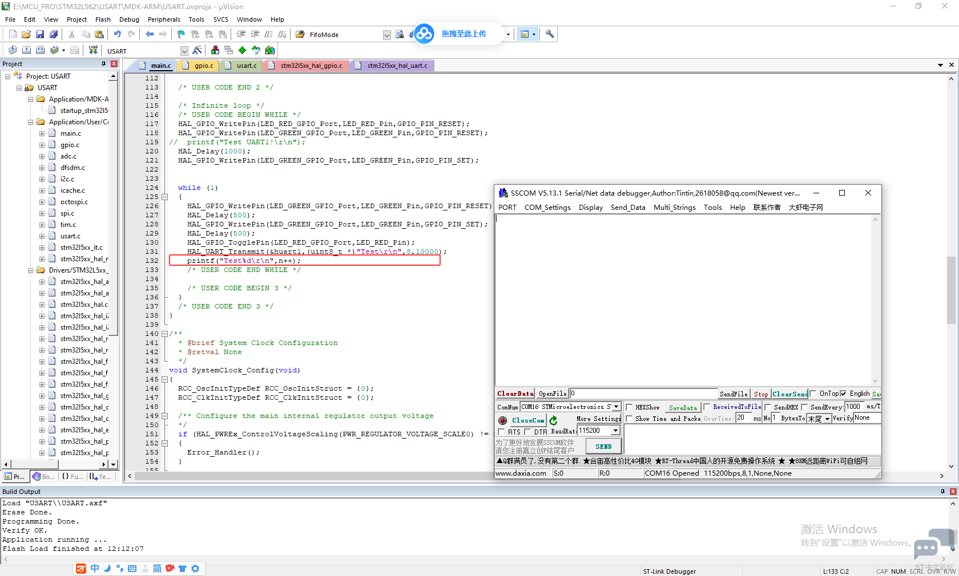Click the project panel horizontal scrollbar
959x576 pixels.
(x=55, y=464)
